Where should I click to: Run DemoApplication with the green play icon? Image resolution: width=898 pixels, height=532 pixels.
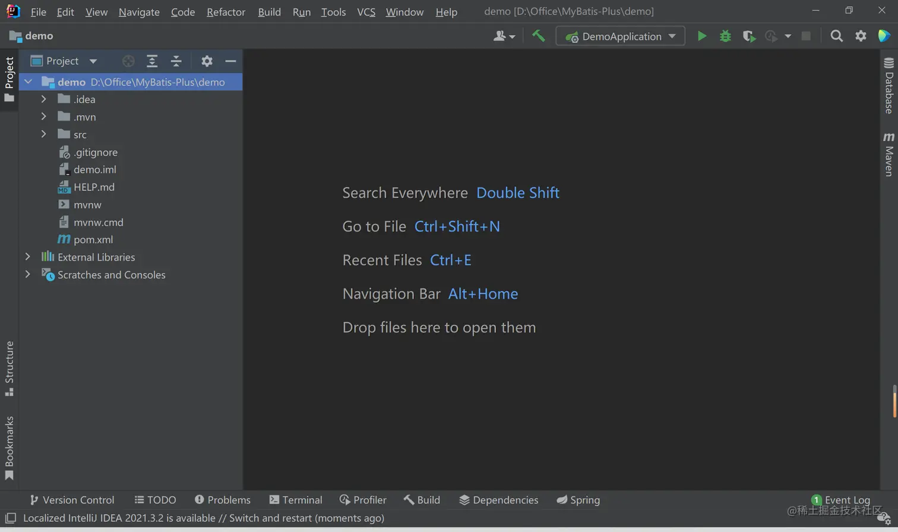(x=701, y=36)
